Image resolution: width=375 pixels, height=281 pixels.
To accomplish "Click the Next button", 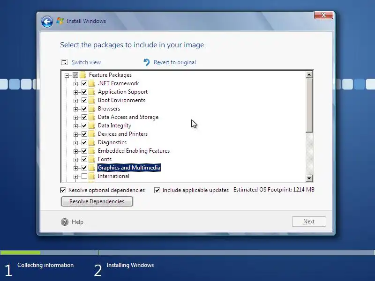I will click(x=309, y=222).
